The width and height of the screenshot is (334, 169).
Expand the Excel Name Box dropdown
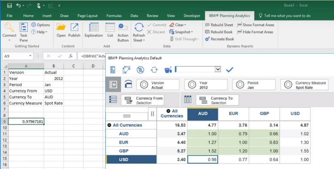pyautogui.click(x=30, y=56)
